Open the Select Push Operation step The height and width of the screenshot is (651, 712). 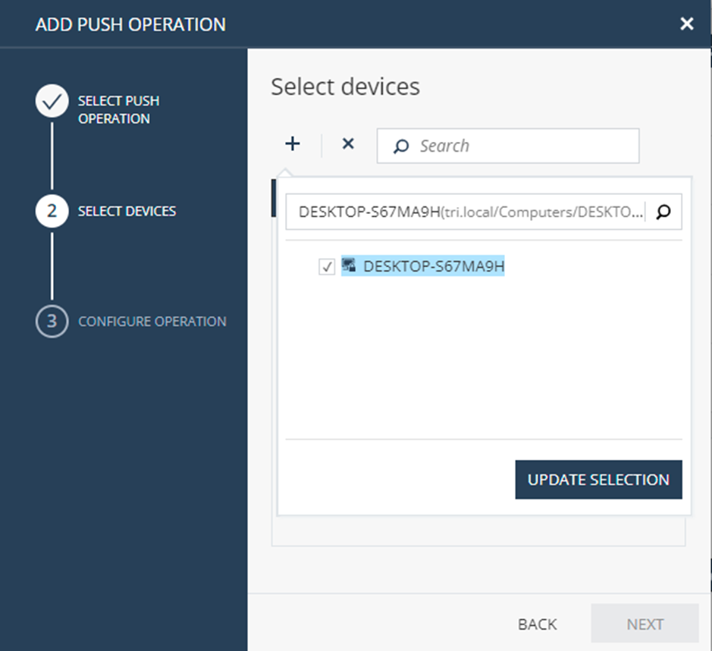(x=118, y=109)
